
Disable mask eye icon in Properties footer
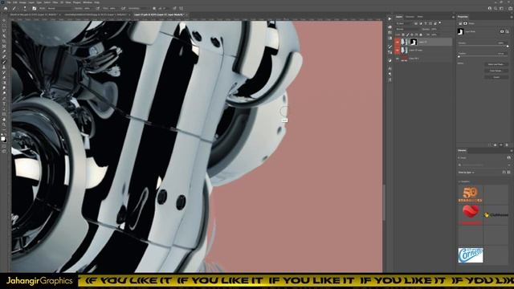click(501, 144)
